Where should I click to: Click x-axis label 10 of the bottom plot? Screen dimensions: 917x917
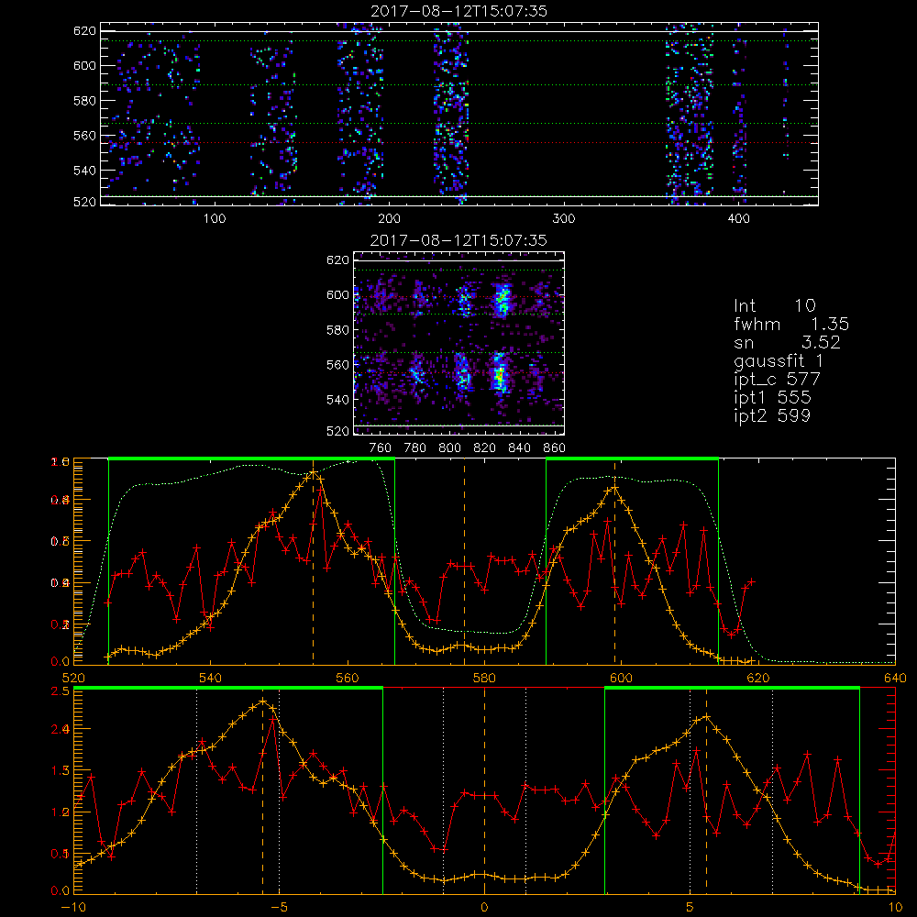pyautogui.click(x=895, y=908)
